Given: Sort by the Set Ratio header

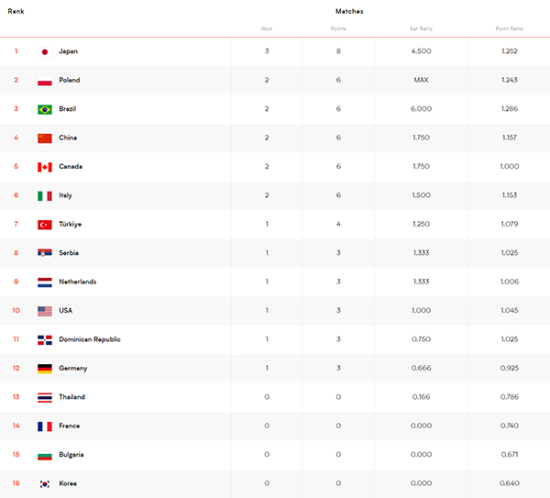Looking at the screenshot, I should [x=421, y=28].
